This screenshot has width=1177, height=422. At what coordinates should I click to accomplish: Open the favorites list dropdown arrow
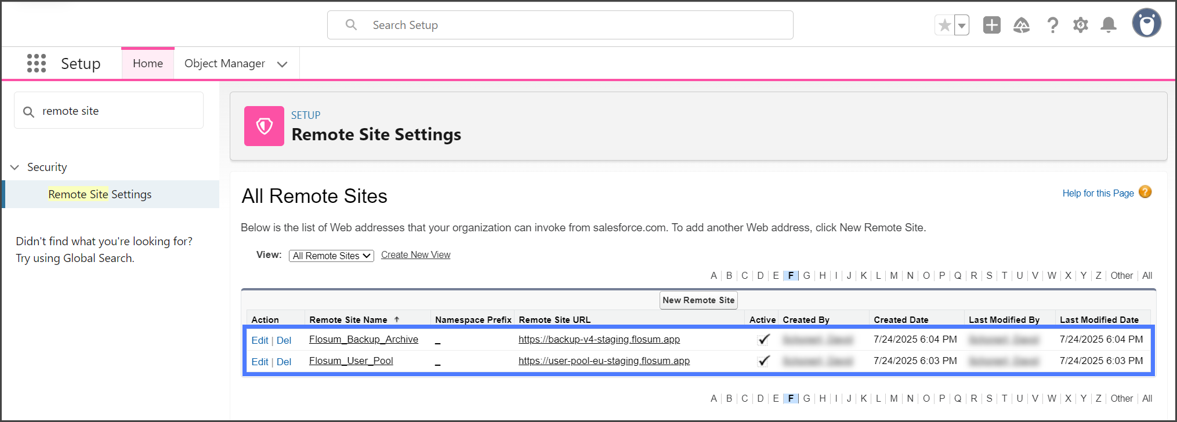pyautogui.click(x=962, y=26)
